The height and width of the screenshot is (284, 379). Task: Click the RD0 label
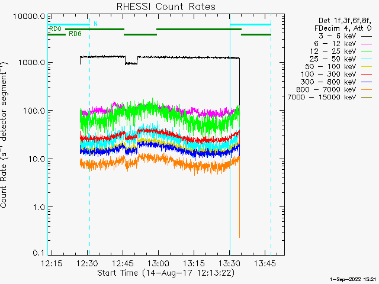[55, 29]
